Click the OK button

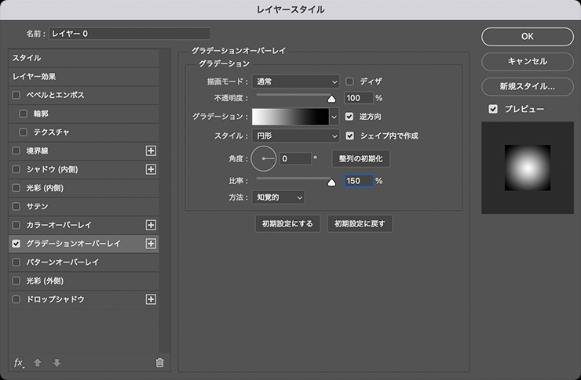coord(528,36)
